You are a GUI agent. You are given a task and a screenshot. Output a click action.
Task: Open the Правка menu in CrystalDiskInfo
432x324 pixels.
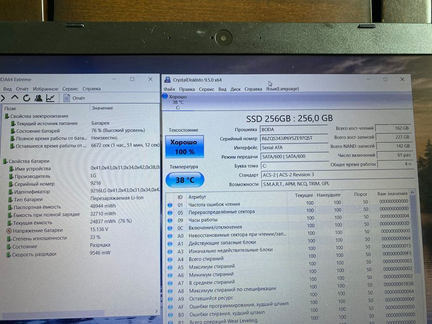pos(187,89)
